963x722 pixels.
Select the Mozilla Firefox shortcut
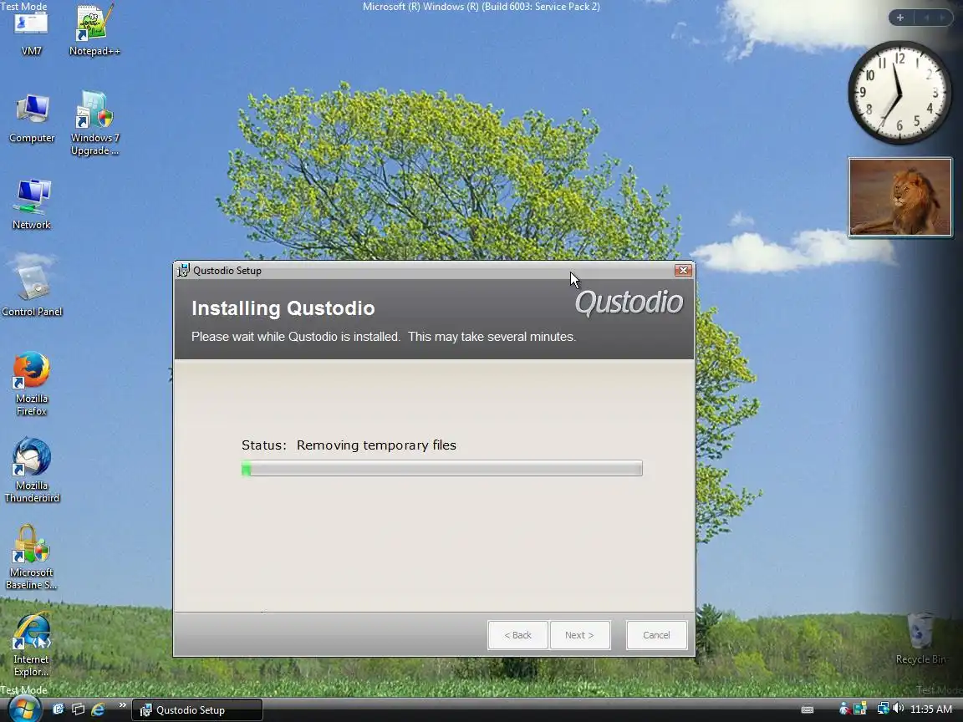32,384
